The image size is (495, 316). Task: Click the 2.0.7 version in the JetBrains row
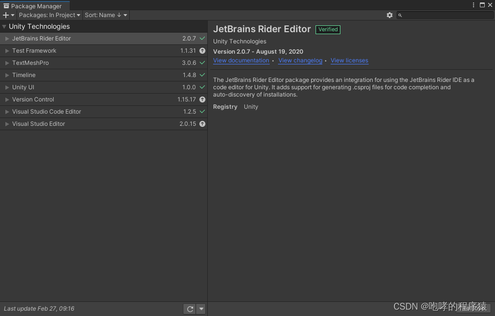[189, 39]
